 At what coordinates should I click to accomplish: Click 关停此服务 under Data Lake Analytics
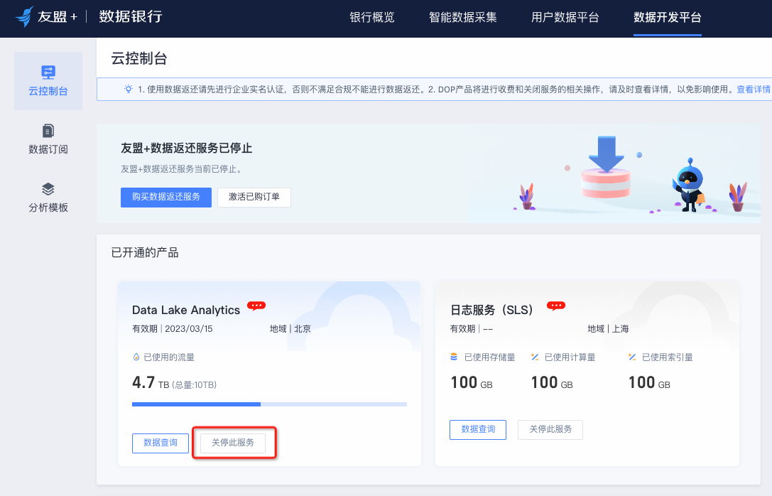click(x=233, y=443)
